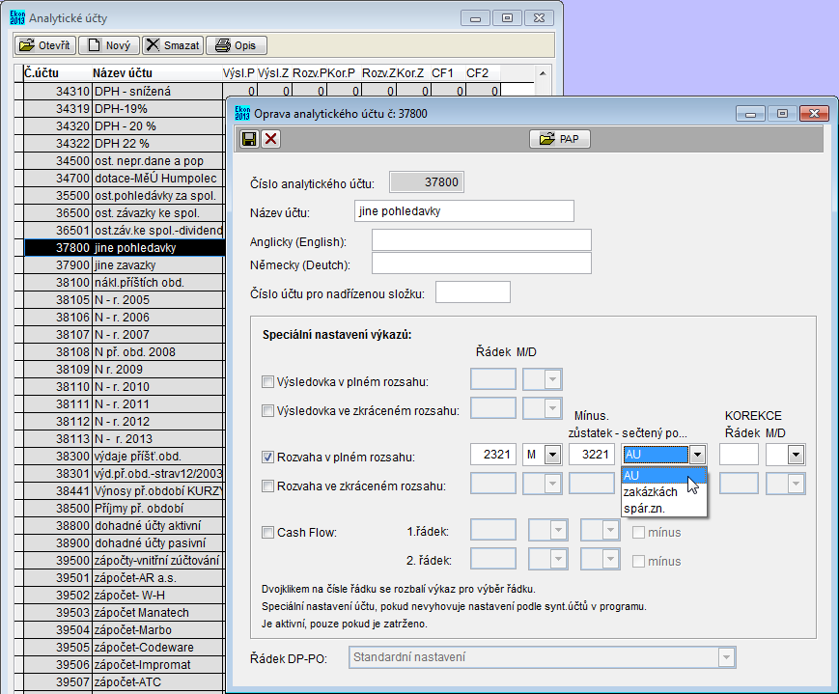Minimize the Oprava analytického účtu dialog
This screenshot has width=839, height=694.
(750, 114)
